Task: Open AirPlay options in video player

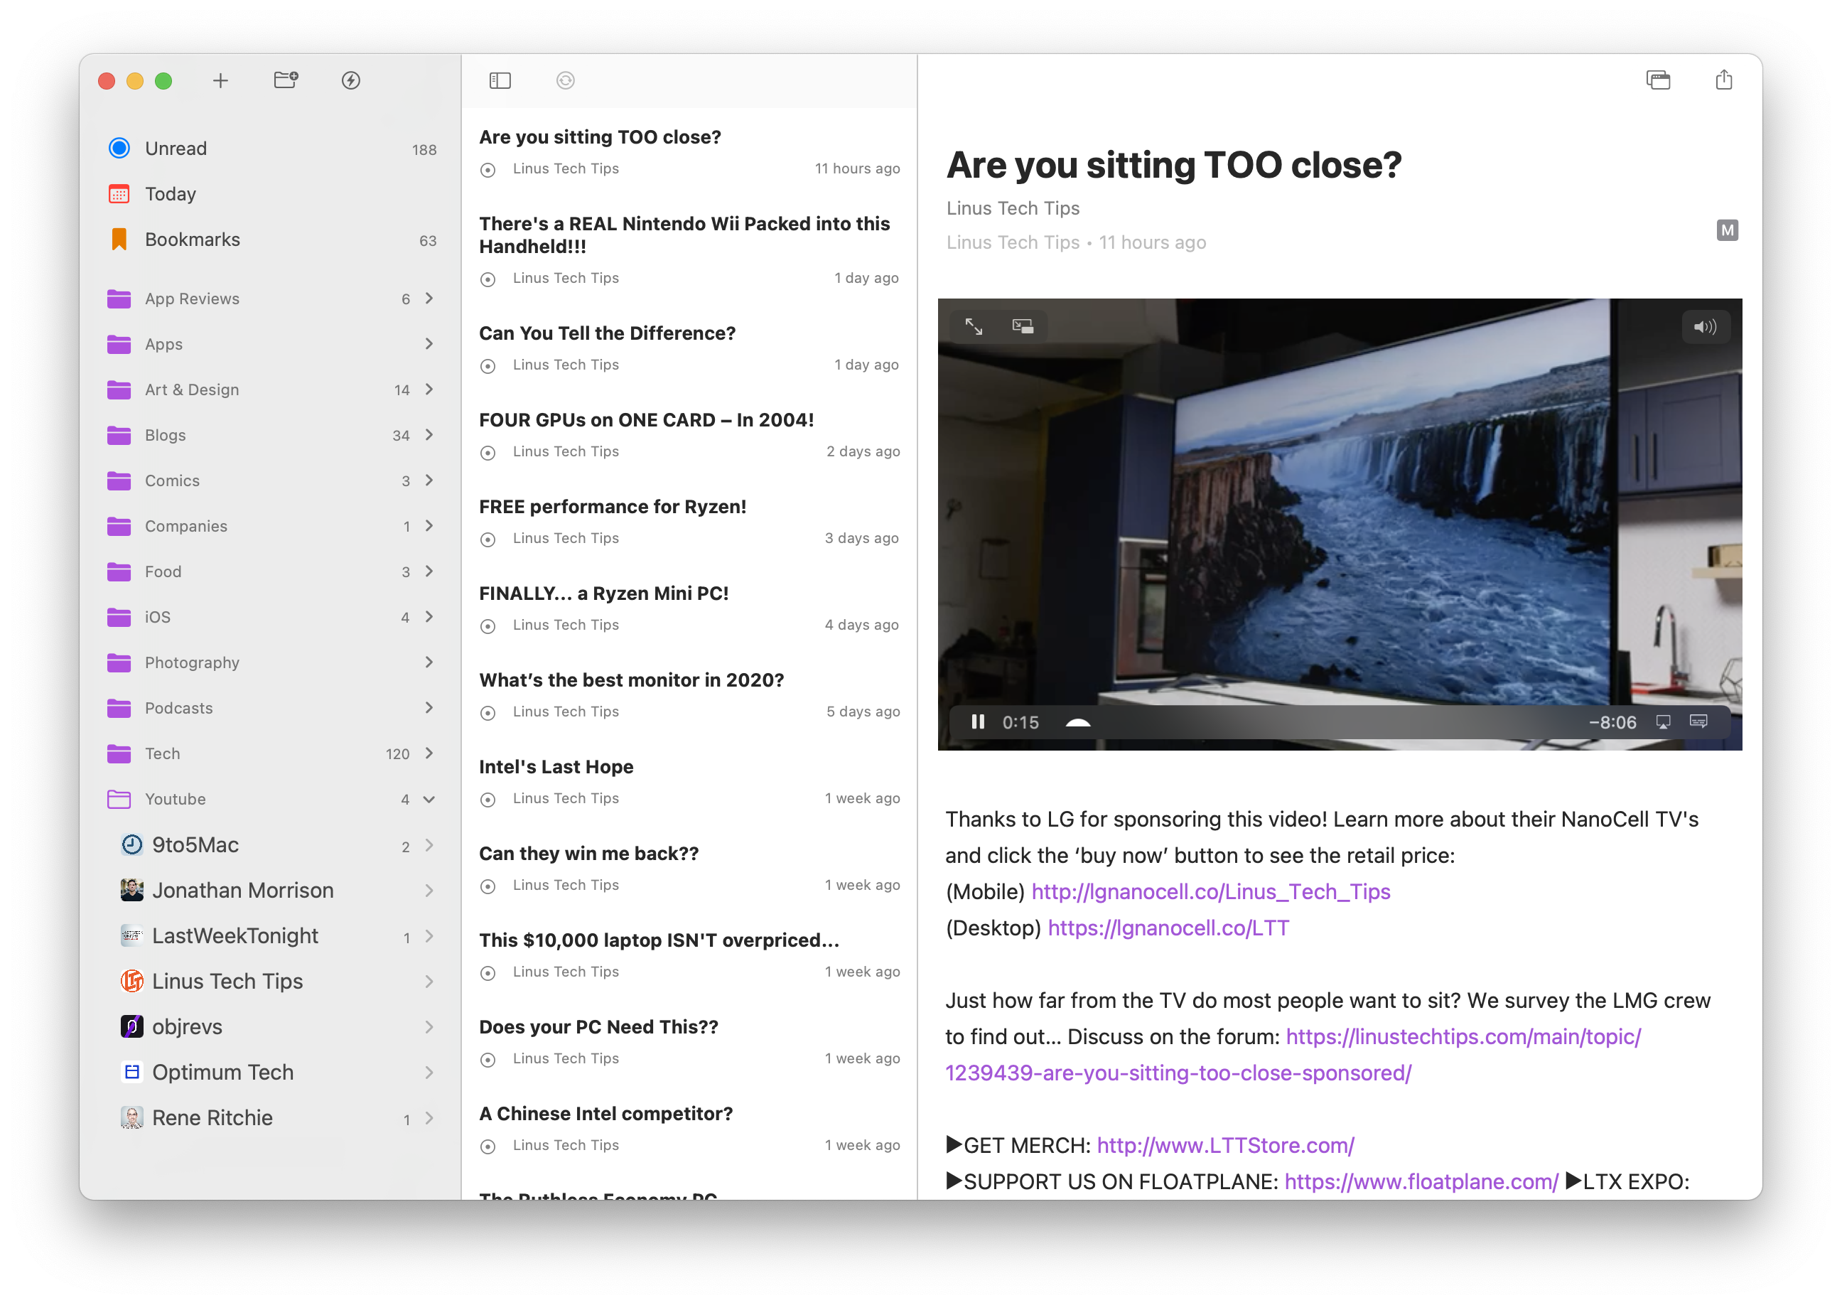Action: (x=1663, y=721)
